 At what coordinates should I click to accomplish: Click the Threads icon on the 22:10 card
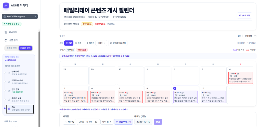tap(65, 95)
